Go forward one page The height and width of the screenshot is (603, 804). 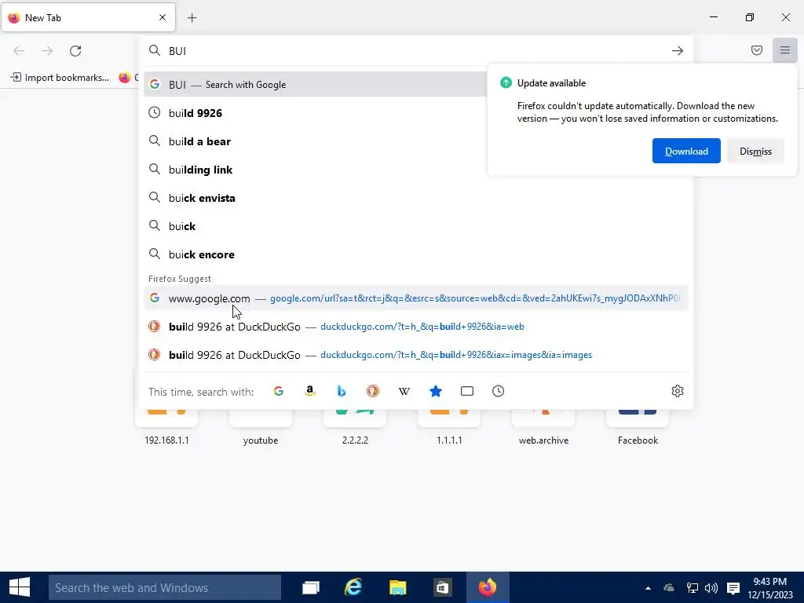pos(47,51)
